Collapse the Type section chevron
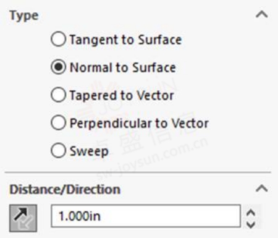This screenshot has height=238, width=278. click(x=262, y=14)
